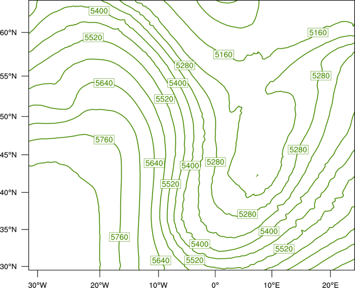
Task: Click the 5640 contour label nearest 30°N
Action: point(161,261)
